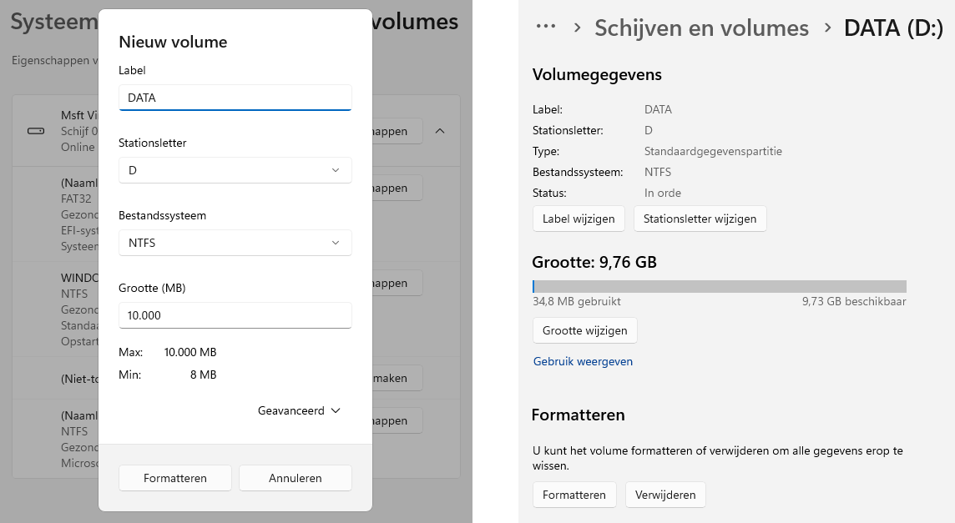
Task: Click the Label input field containing DATA
Action: tap(235, 98)
